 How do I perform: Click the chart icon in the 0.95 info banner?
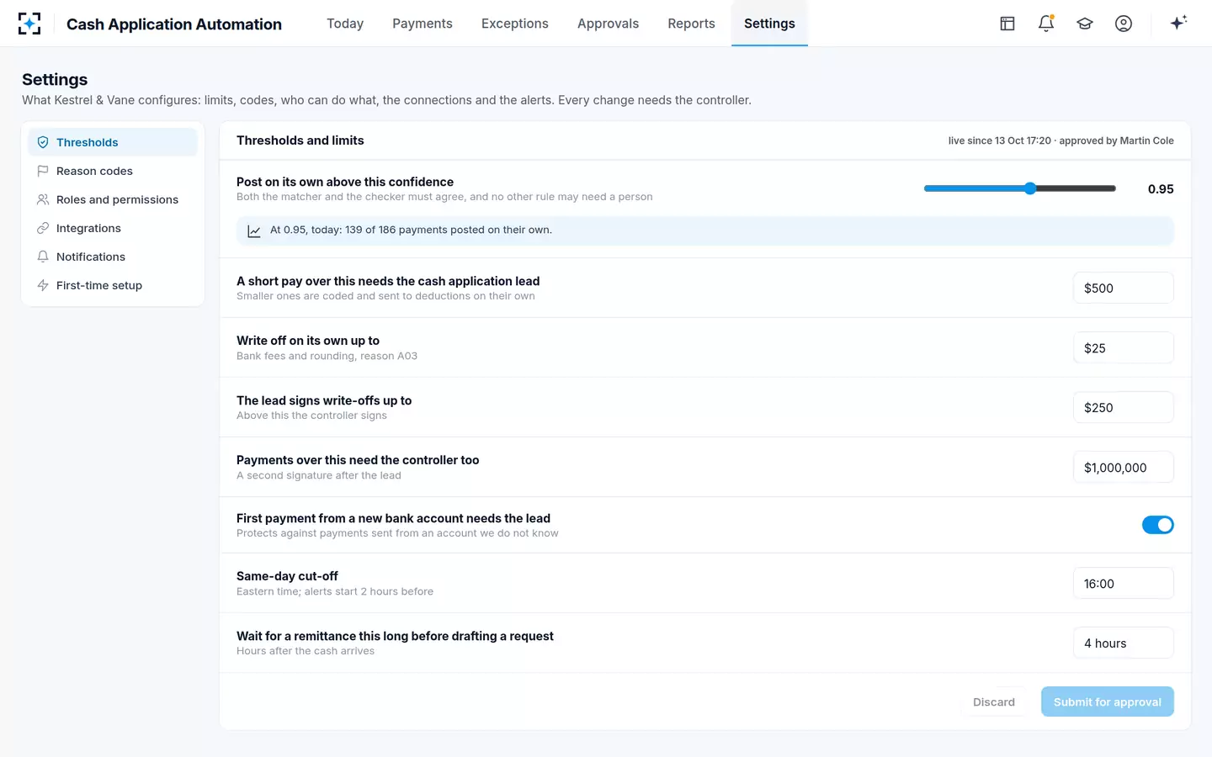point(254,230)
